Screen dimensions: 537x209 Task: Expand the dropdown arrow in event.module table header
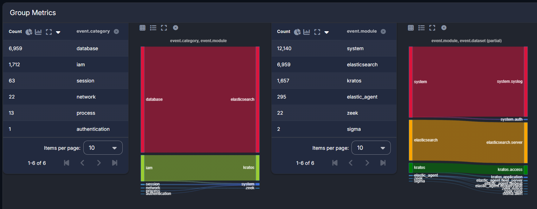[326, 32]
